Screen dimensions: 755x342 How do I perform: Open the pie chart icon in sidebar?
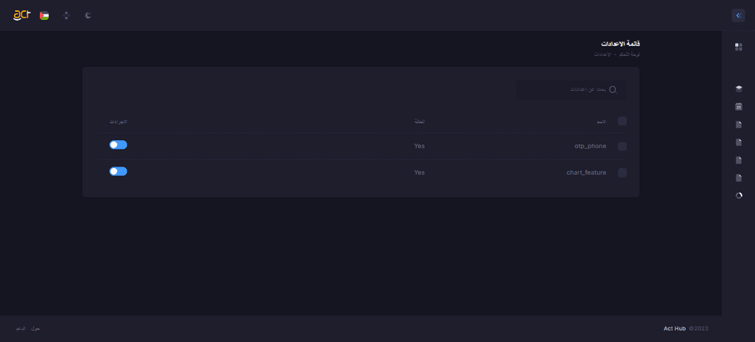point(739,195)
